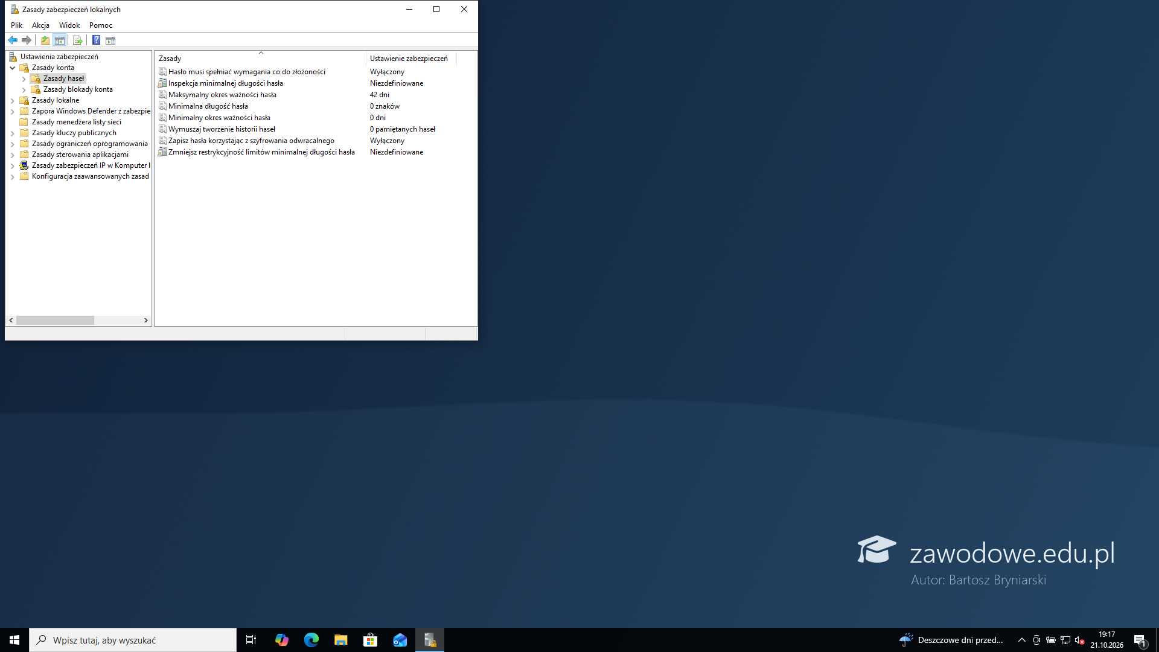This screenshot has width=1159, height=652.
Task: Select Maksymalny okres ważności hasła row
Action: click(222, 95)
